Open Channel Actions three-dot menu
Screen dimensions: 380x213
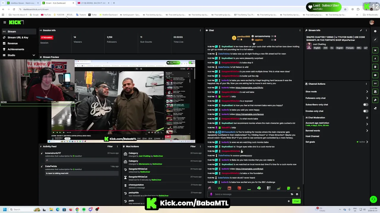[x=366, y=84]
